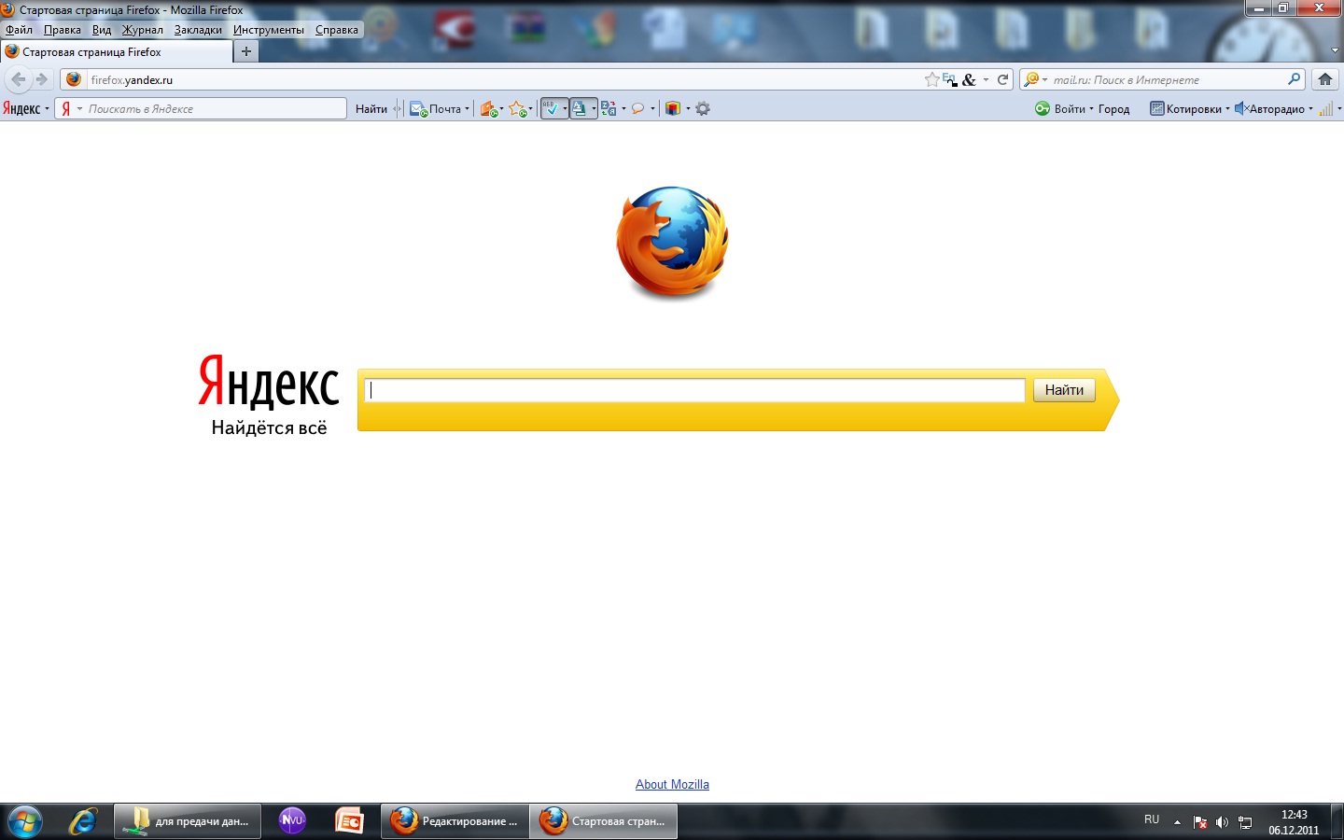This screenshot has width=1344, height=840.
Task: Click the green key Войти icon
Action: click(x=1043, y=108)
